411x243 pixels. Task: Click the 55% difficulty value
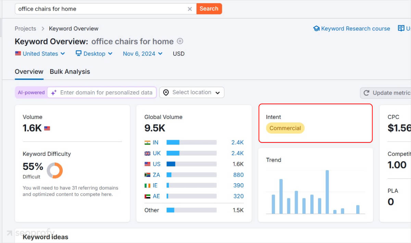[x=33, y=167]
